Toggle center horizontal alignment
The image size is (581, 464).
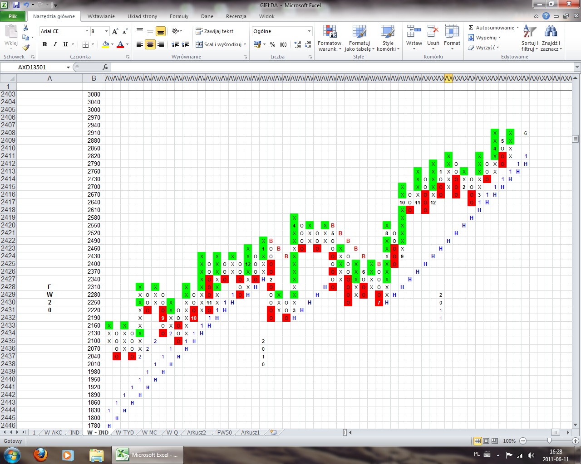[150, 44]
